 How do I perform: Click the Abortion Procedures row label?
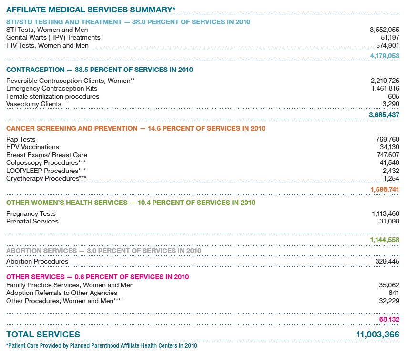tap(37, 261)
